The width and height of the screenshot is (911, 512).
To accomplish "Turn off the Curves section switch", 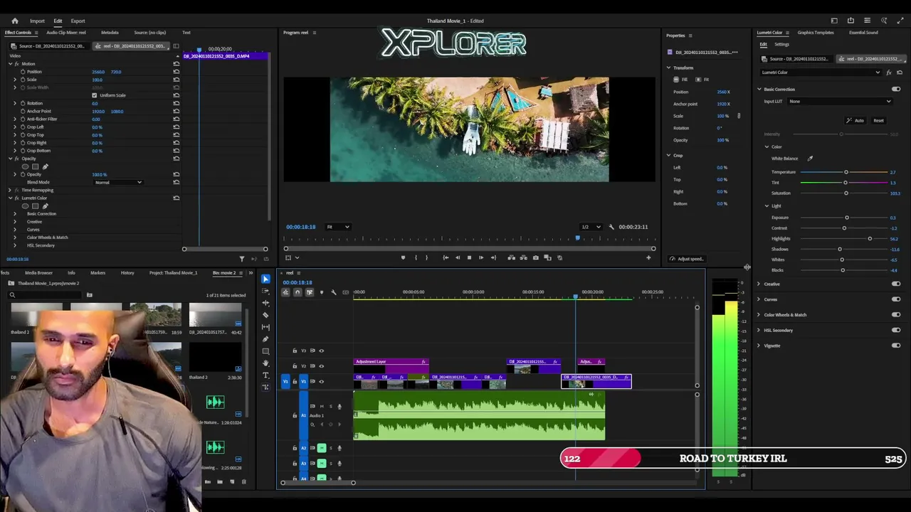I will click(x=896, y=299).
